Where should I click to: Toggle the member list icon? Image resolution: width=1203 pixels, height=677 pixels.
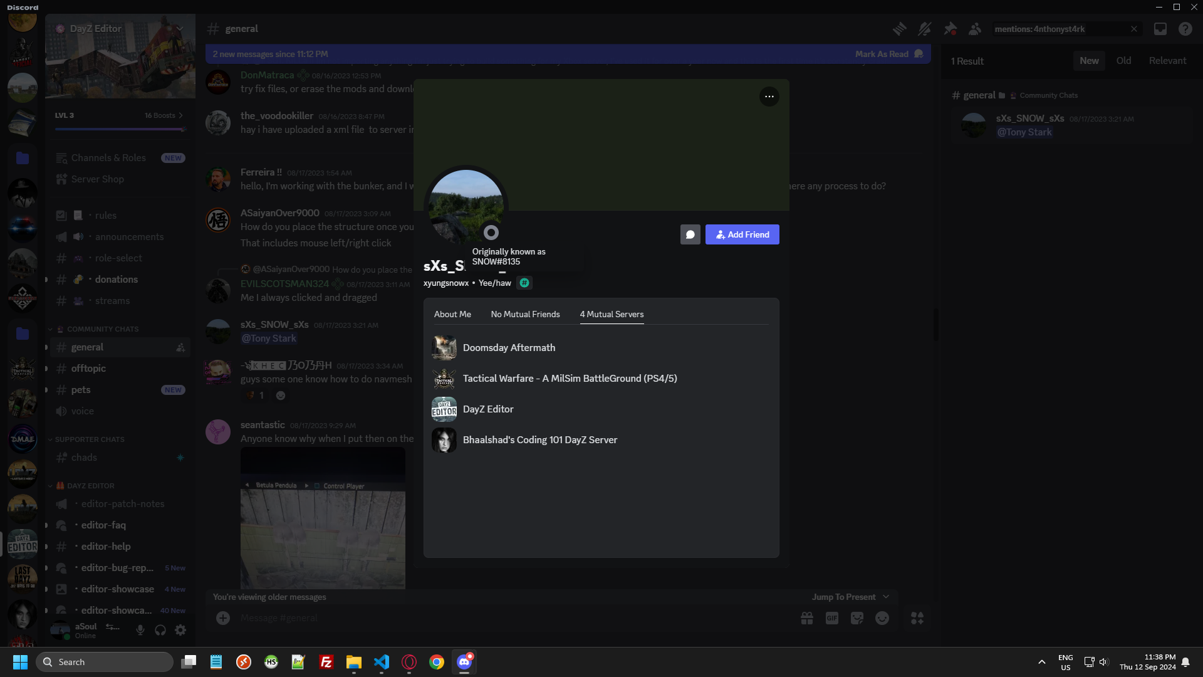[975, 29]
